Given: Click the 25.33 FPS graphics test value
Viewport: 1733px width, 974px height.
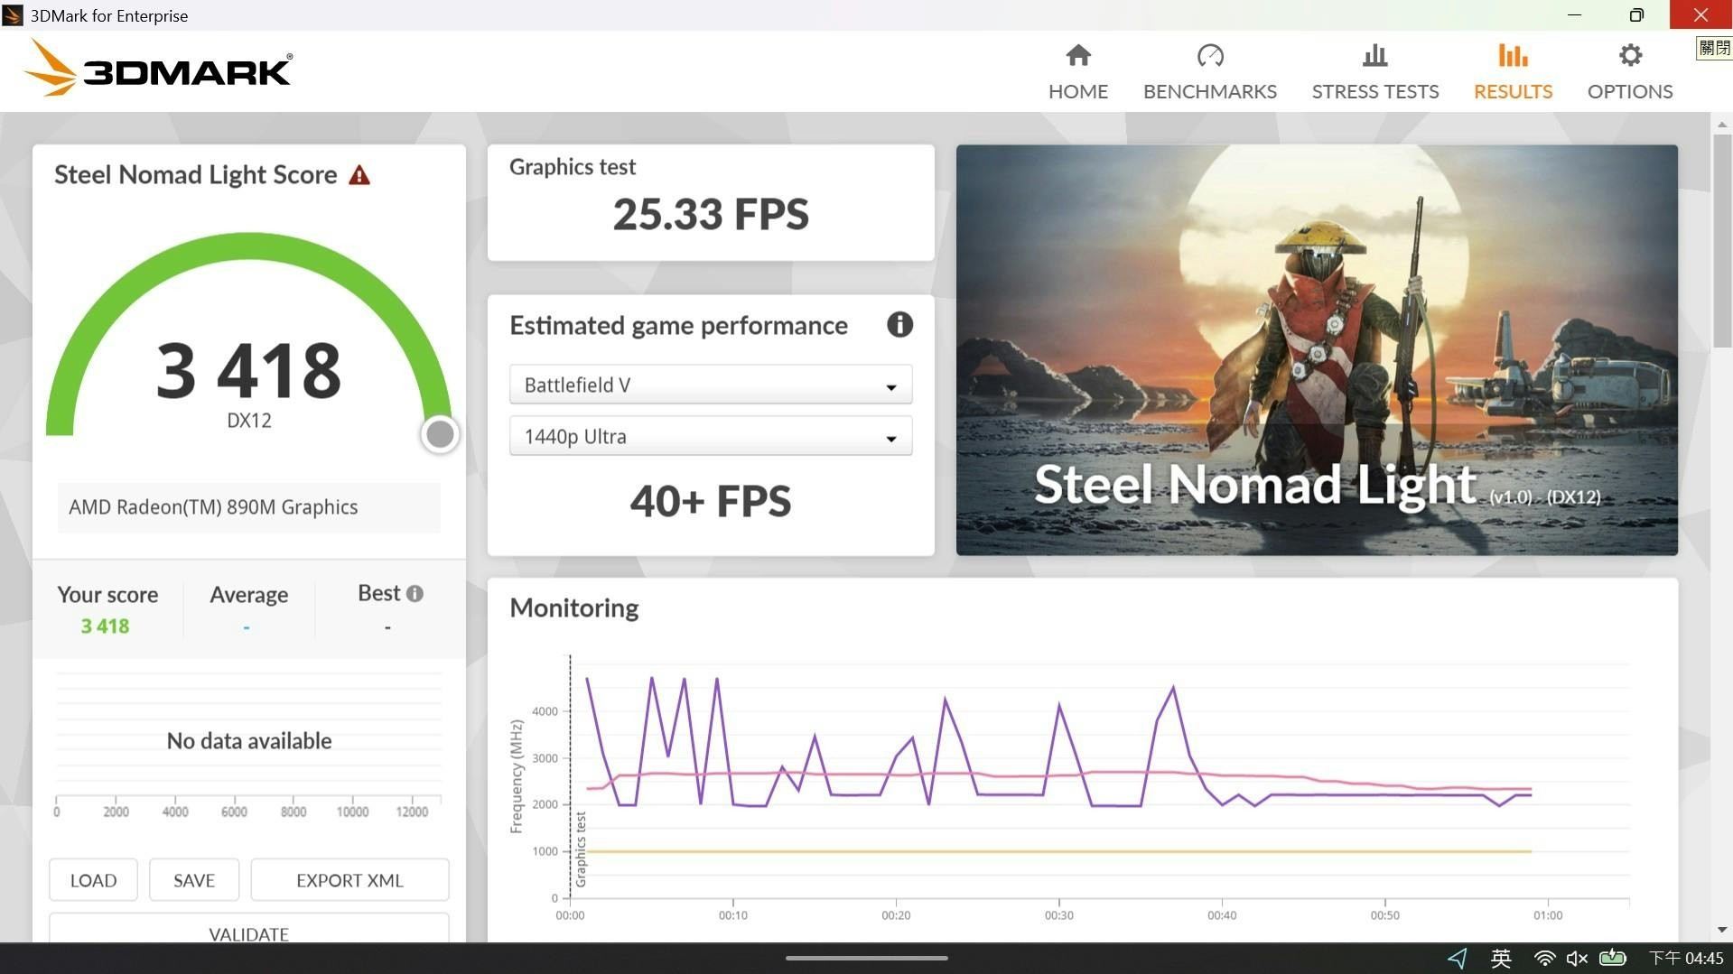Looking at the screenshot, I should point(711,215).
